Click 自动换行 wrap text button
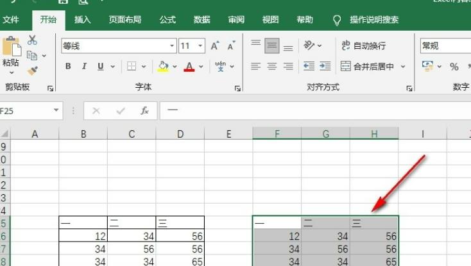Screen dimensions: 471x266 [364, 46]
